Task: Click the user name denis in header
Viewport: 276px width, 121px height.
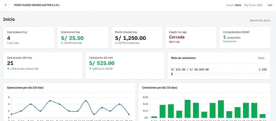Action: pyautogui.click(x=238, y=5)
